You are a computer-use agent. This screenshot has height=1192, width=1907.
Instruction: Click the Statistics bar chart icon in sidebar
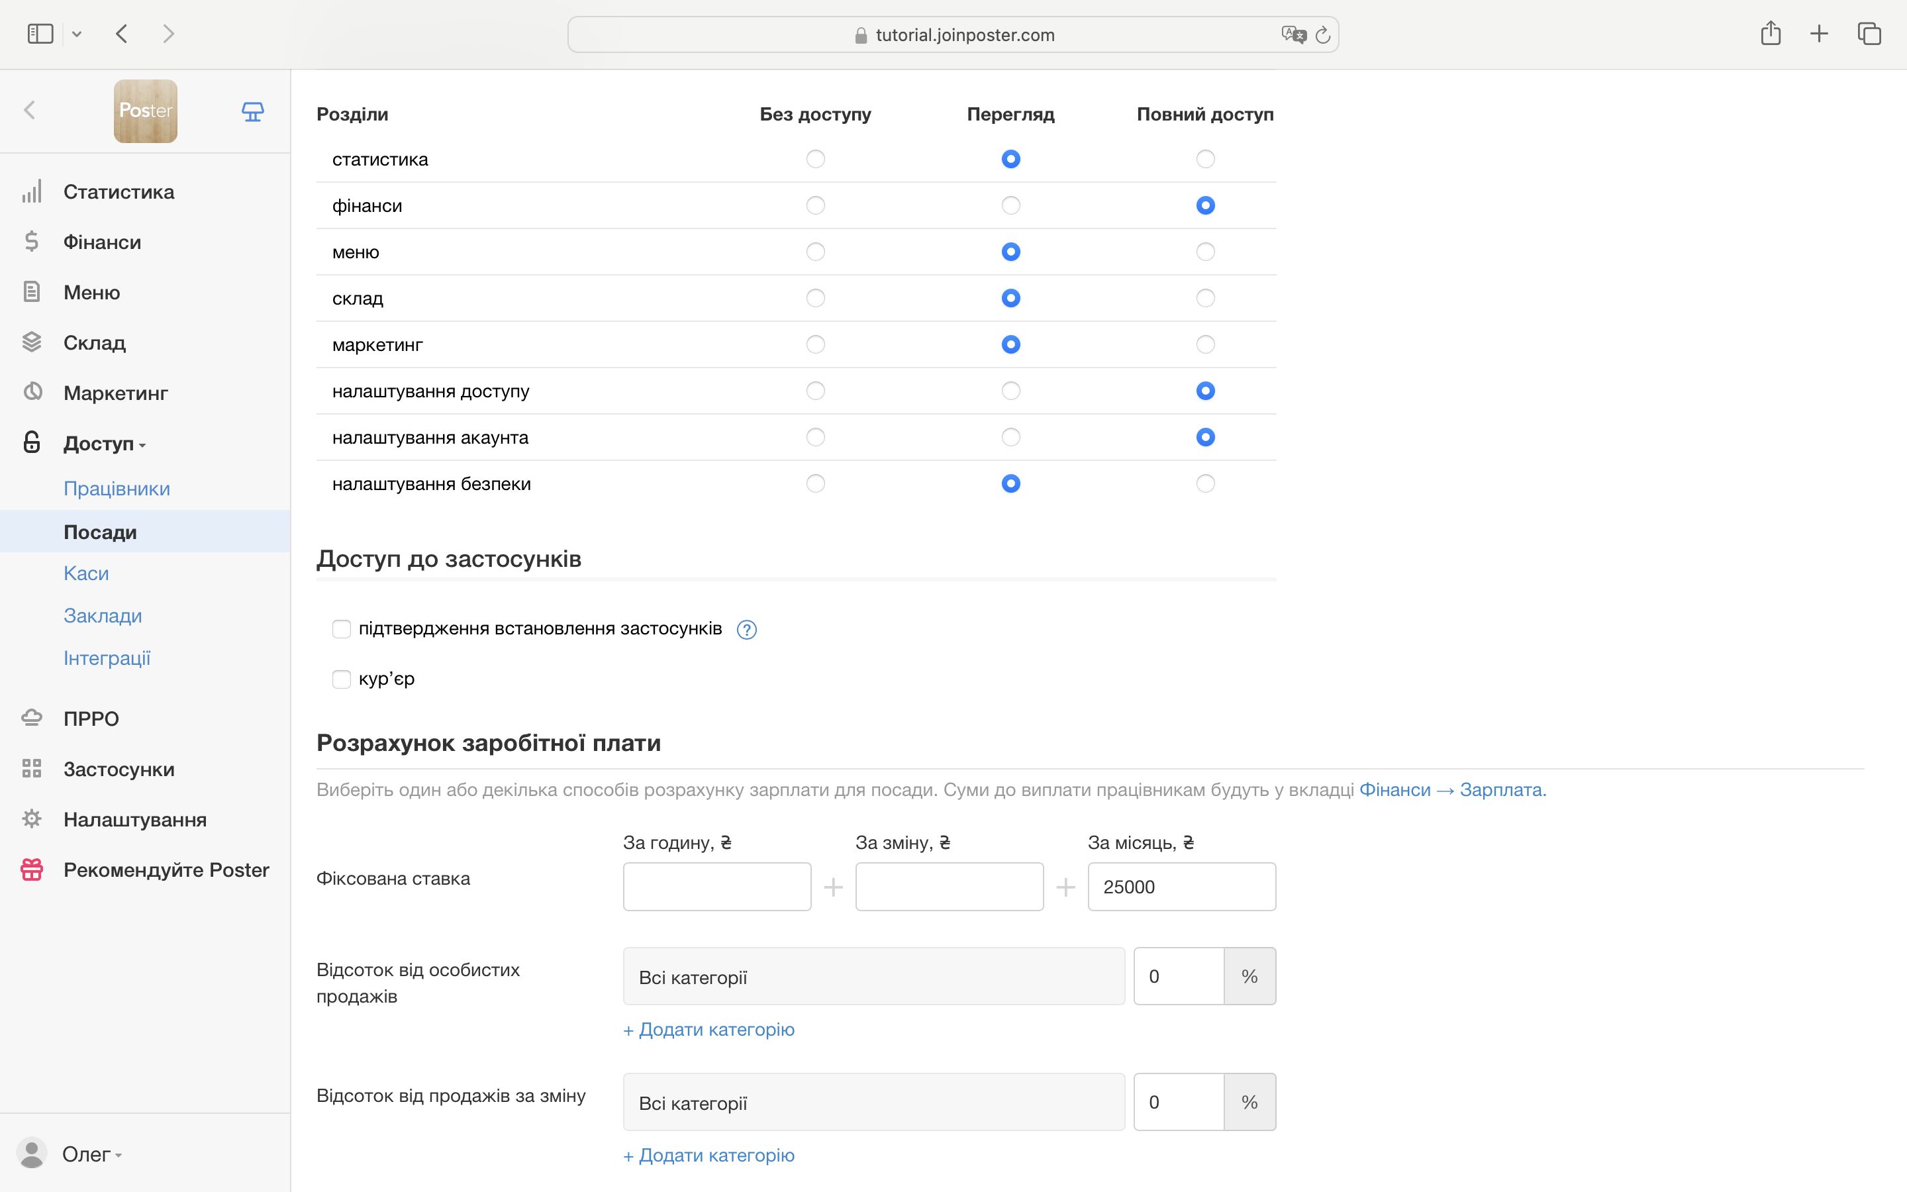click(32, 191)
